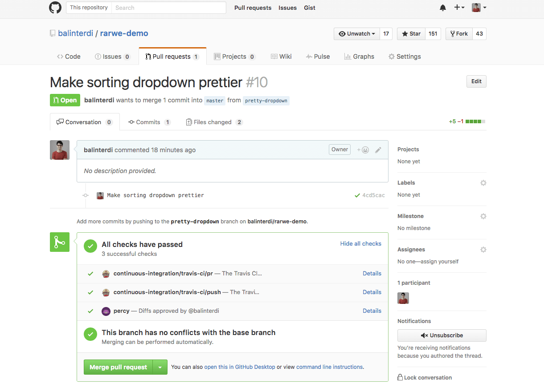Open the Commits tab
Image resolution: width=544 pixels, height=388 pixels.
pos(149,122)
